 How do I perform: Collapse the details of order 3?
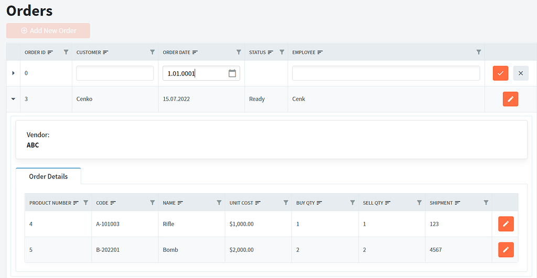click(13, 99)
